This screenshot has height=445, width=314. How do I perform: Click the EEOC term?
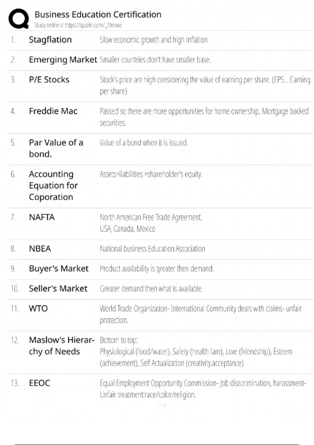click(x=40, y=383)
